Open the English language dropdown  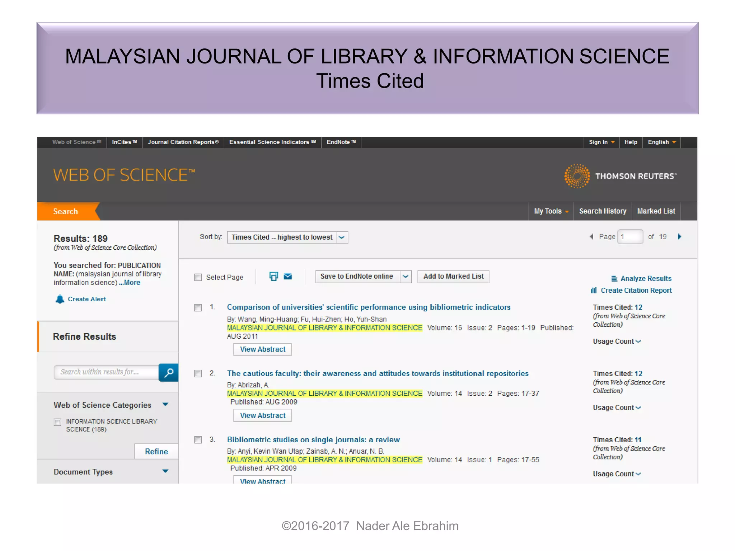661,142
